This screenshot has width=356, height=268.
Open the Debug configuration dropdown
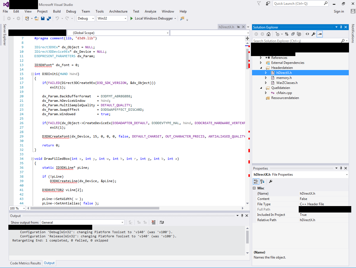tap(86, 18)
